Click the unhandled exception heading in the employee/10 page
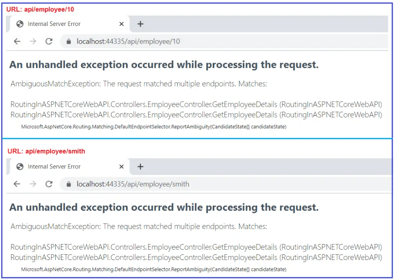 point(164,65)
